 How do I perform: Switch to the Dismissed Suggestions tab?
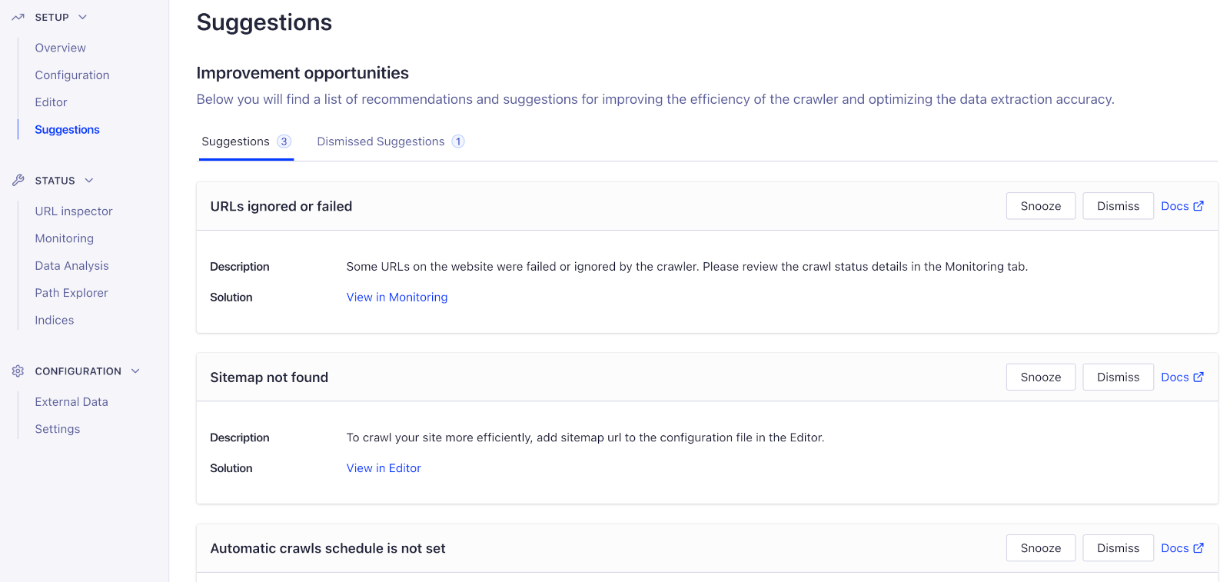click(x=380, y=141)
